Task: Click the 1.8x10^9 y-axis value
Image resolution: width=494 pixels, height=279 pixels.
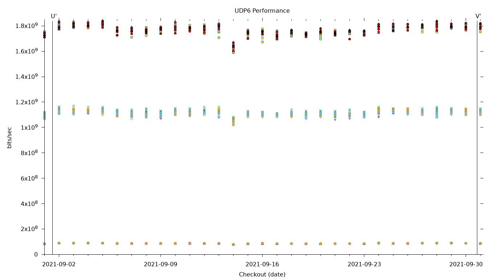Action: (x=26, y=25)
